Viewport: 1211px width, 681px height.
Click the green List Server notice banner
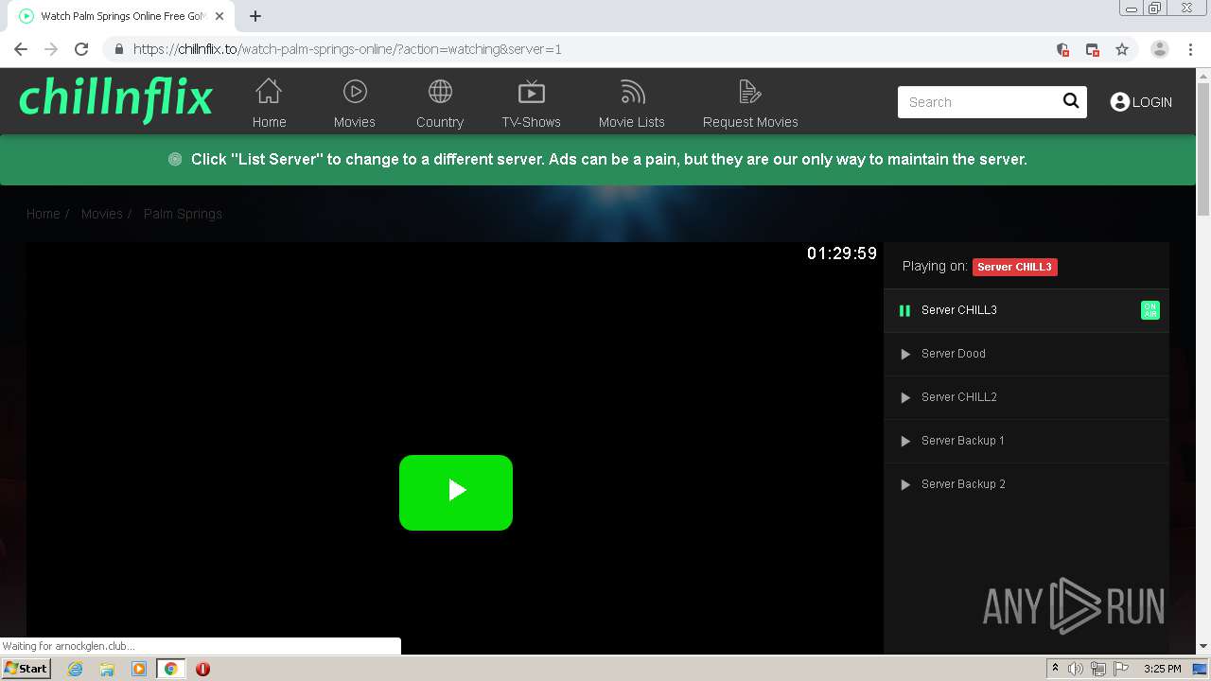click(x=598, y=160)
